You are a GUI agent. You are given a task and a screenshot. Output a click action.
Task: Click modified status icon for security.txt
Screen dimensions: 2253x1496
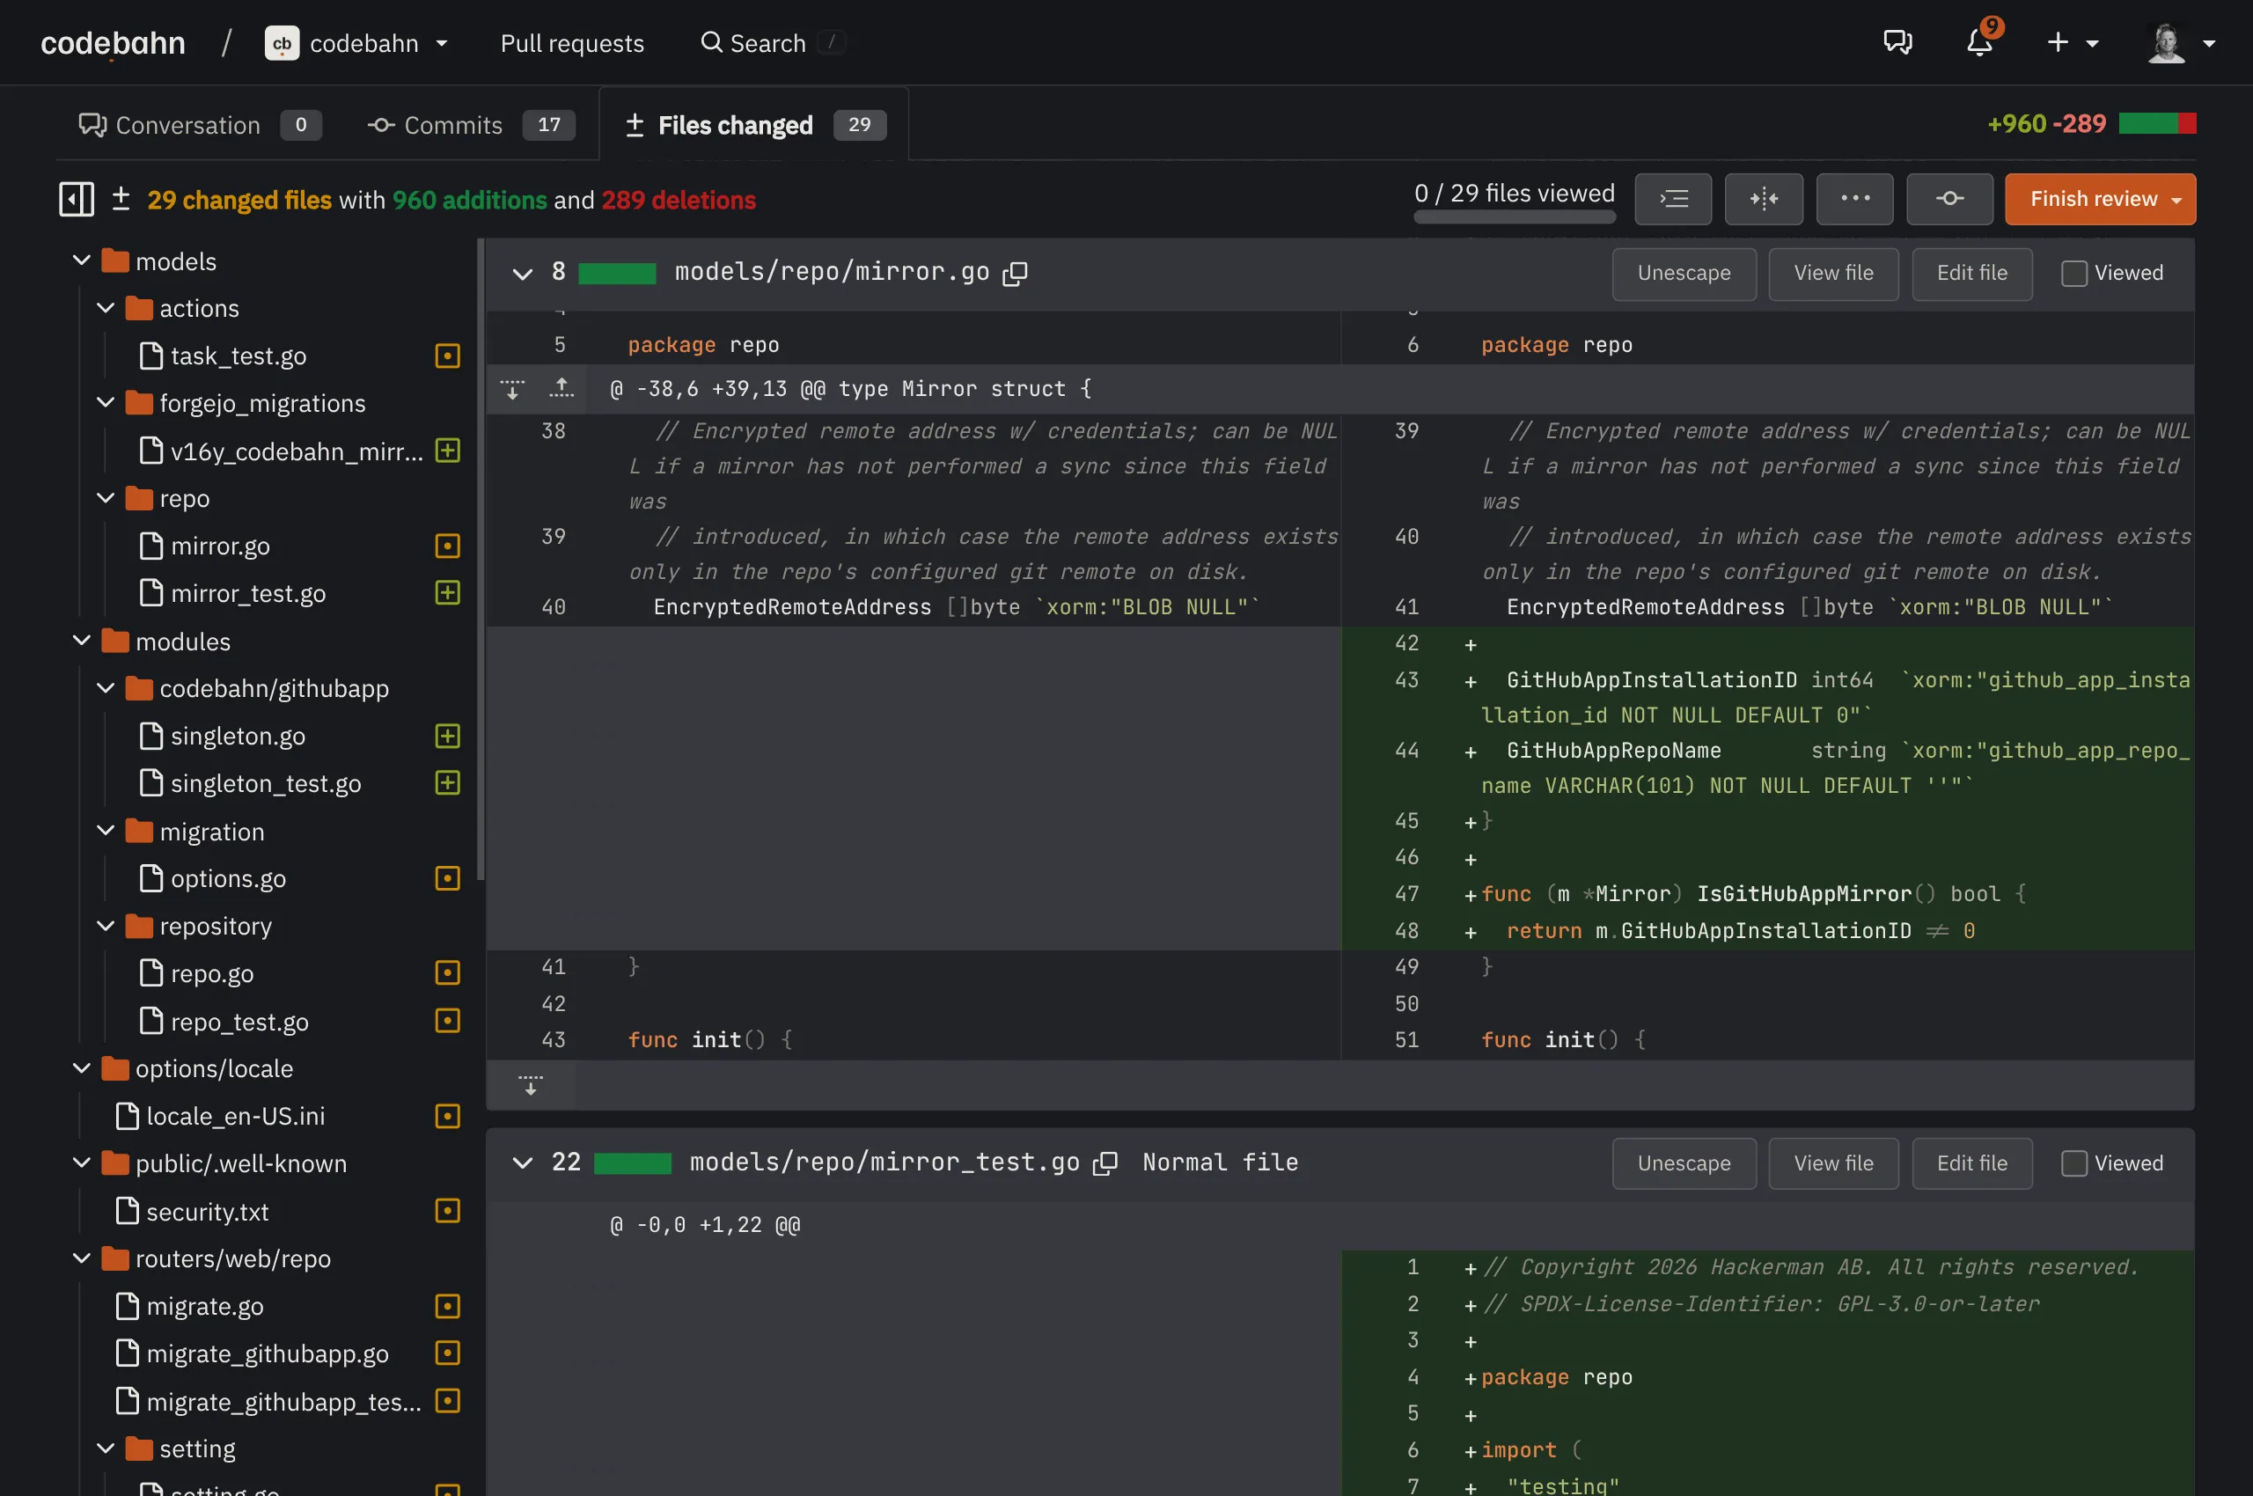pyautogui.click(x=448, y=1211)
